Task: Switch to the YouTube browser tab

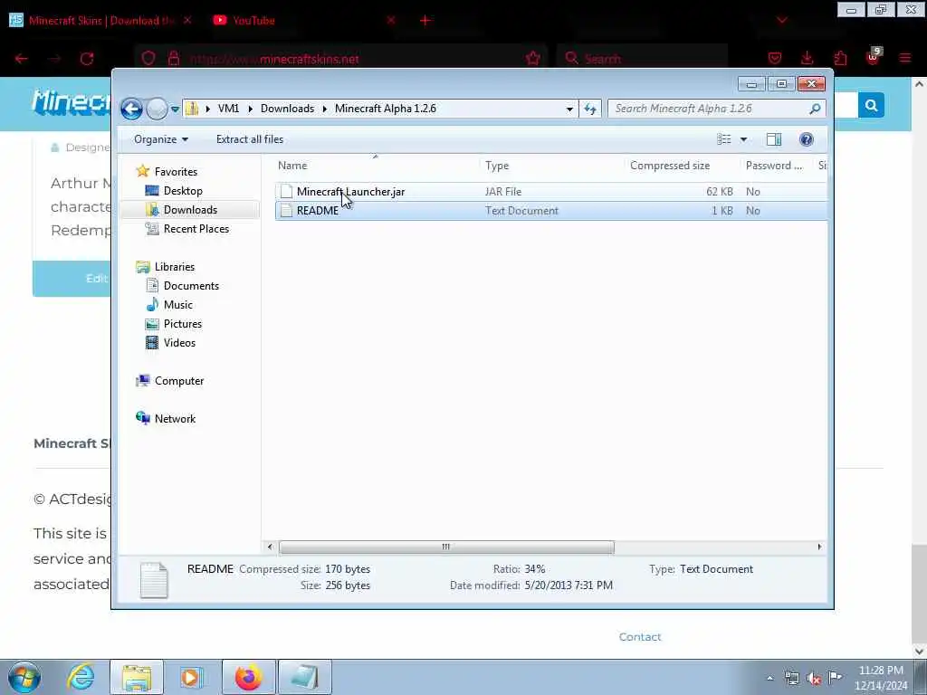Action: point(253,20)
